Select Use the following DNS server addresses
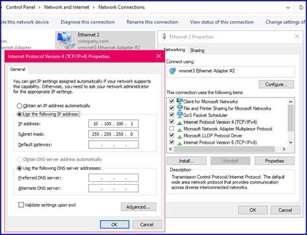The image size is (307, 235). coord(19,168)
